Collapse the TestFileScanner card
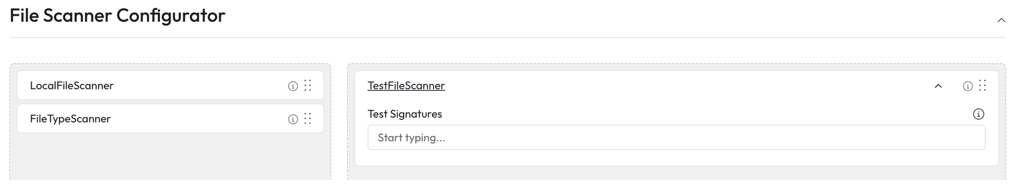 tap(938, 86)
